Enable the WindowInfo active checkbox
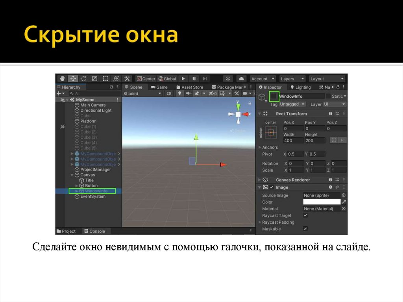Screen dimensions: 403x302 pyautogui.click(x=274, y=96)
